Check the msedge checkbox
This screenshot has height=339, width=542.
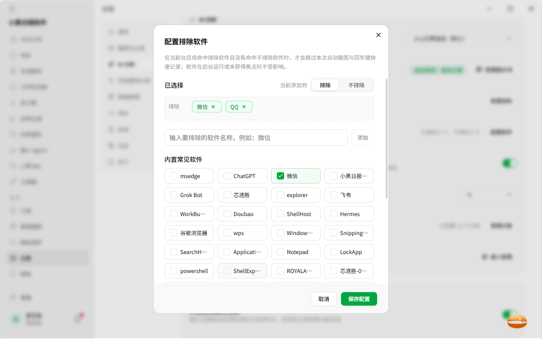174,176
